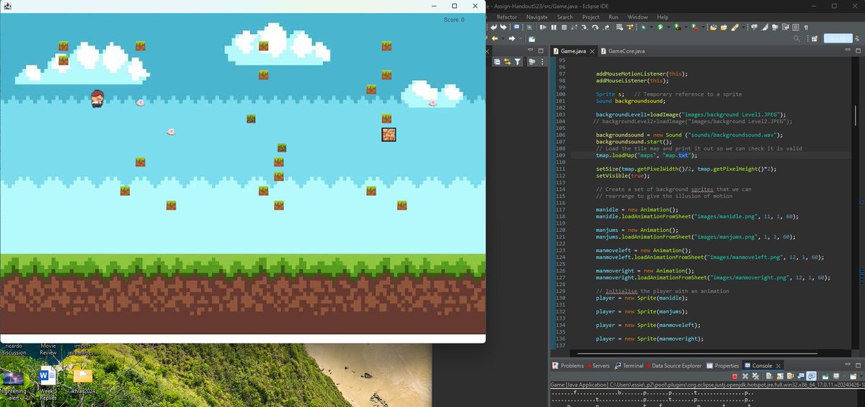
Task: Toggle show console when standard error changes
Action: point(812,376)
